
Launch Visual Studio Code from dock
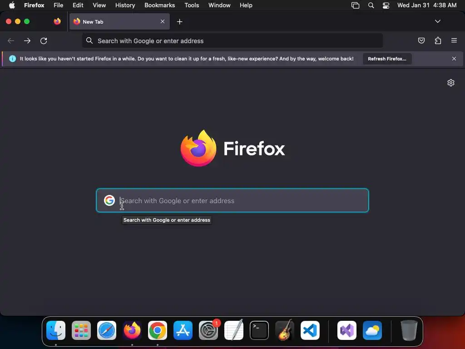coord(310,330)
